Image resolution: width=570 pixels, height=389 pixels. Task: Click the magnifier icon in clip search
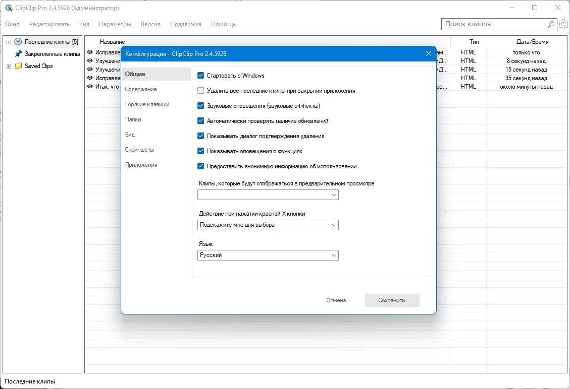[551, 24]
